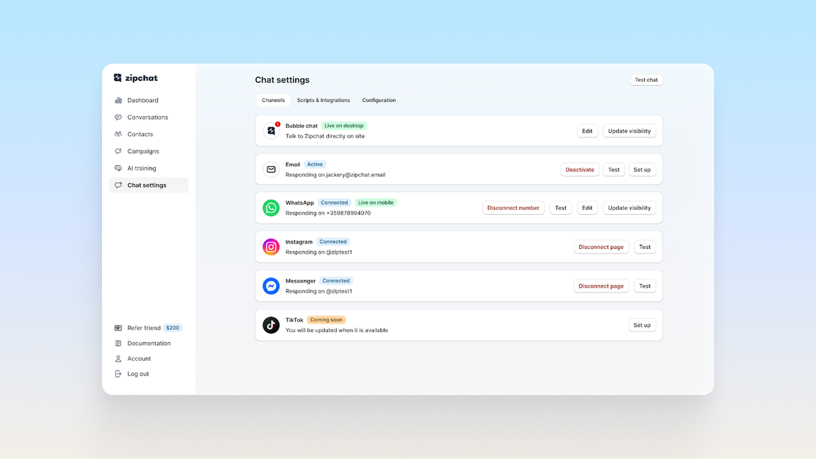Viewport: 816px width, 459px height.
Task: Select the Channels tab
Action: tap(273, 100)
